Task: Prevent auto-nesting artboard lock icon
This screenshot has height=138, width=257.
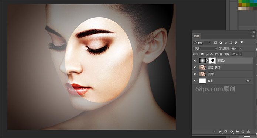Action: click(216, 54)
